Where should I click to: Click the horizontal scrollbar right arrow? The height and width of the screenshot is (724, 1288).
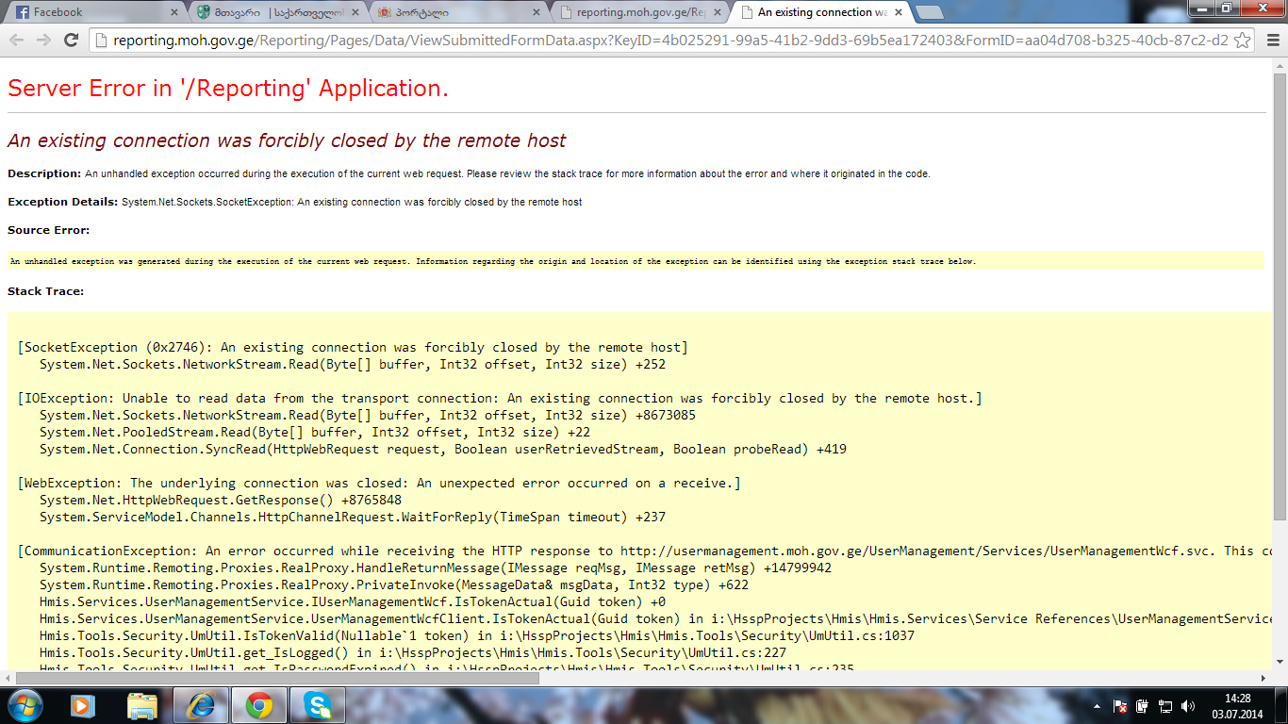1263,678
